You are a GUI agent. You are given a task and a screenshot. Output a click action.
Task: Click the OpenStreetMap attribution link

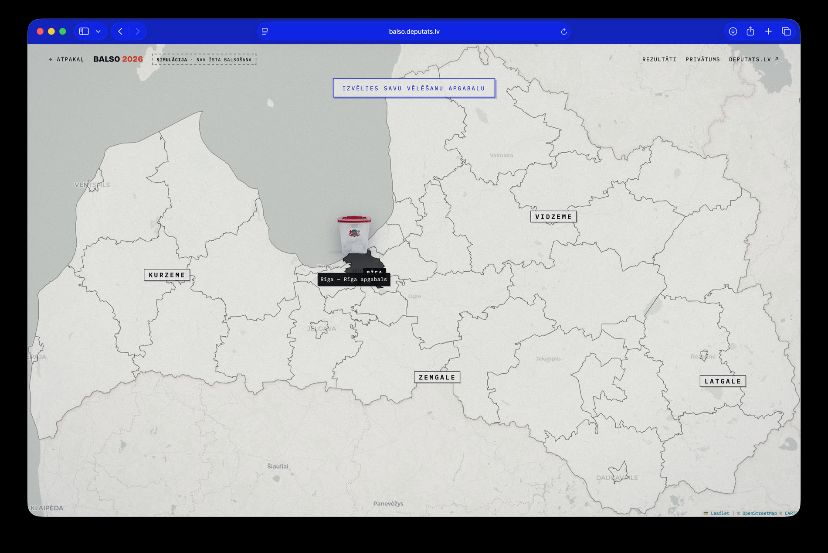point(759,513)
